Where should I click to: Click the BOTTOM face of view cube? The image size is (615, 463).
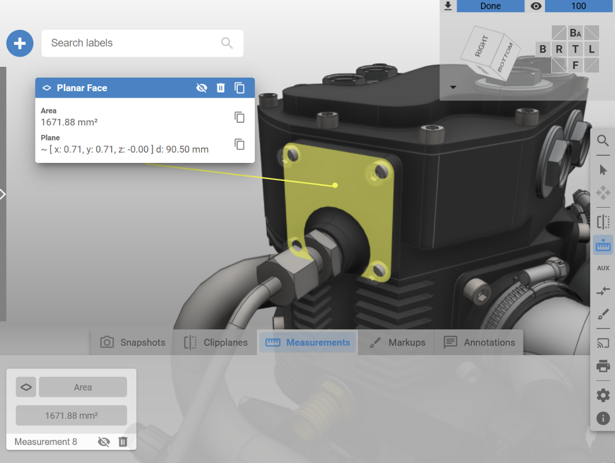coord(505,58)
